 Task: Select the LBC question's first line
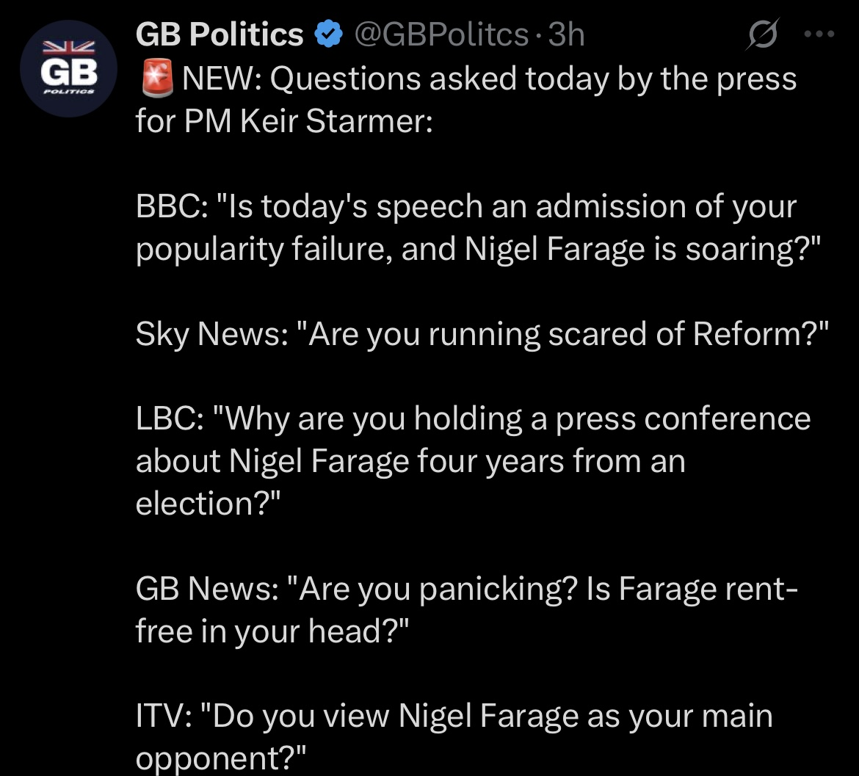click(x=473, y=419)
